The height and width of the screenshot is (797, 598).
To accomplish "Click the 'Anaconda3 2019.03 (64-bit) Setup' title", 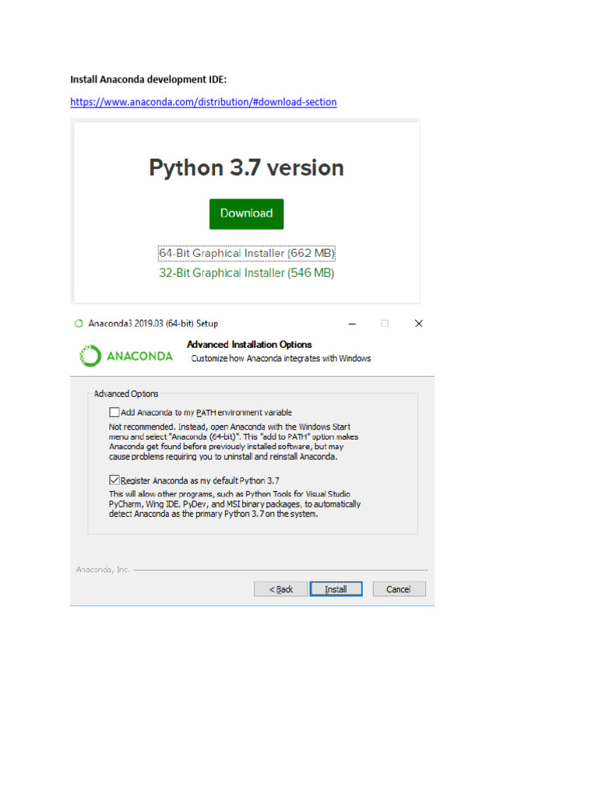I will click(153, 323).
